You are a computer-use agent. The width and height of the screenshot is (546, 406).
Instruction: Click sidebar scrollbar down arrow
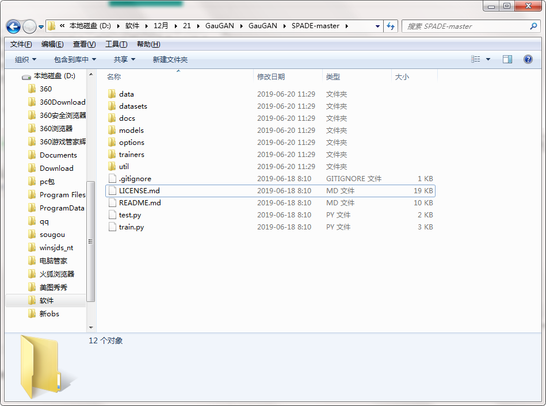pyautogui.click(x=91, y=328)
